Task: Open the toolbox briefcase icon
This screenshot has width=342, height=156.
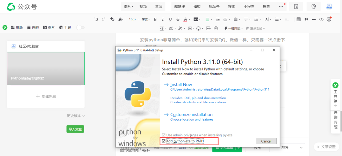Action: [216, 28]
